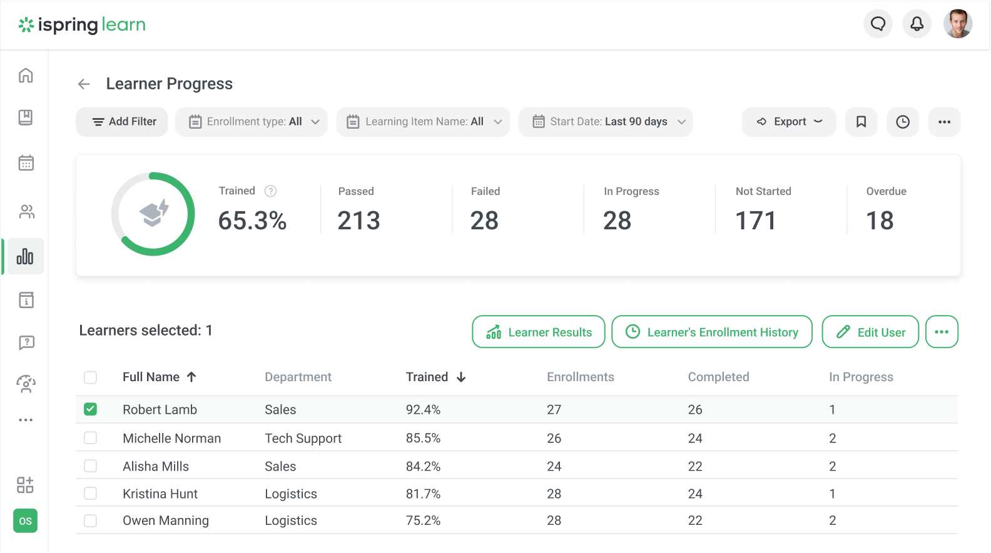Open the user profile avatar

[x=957, y=24]
